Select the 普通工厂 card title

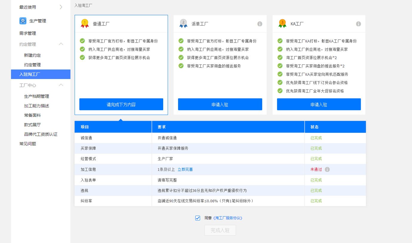click(x=101, y=24)
